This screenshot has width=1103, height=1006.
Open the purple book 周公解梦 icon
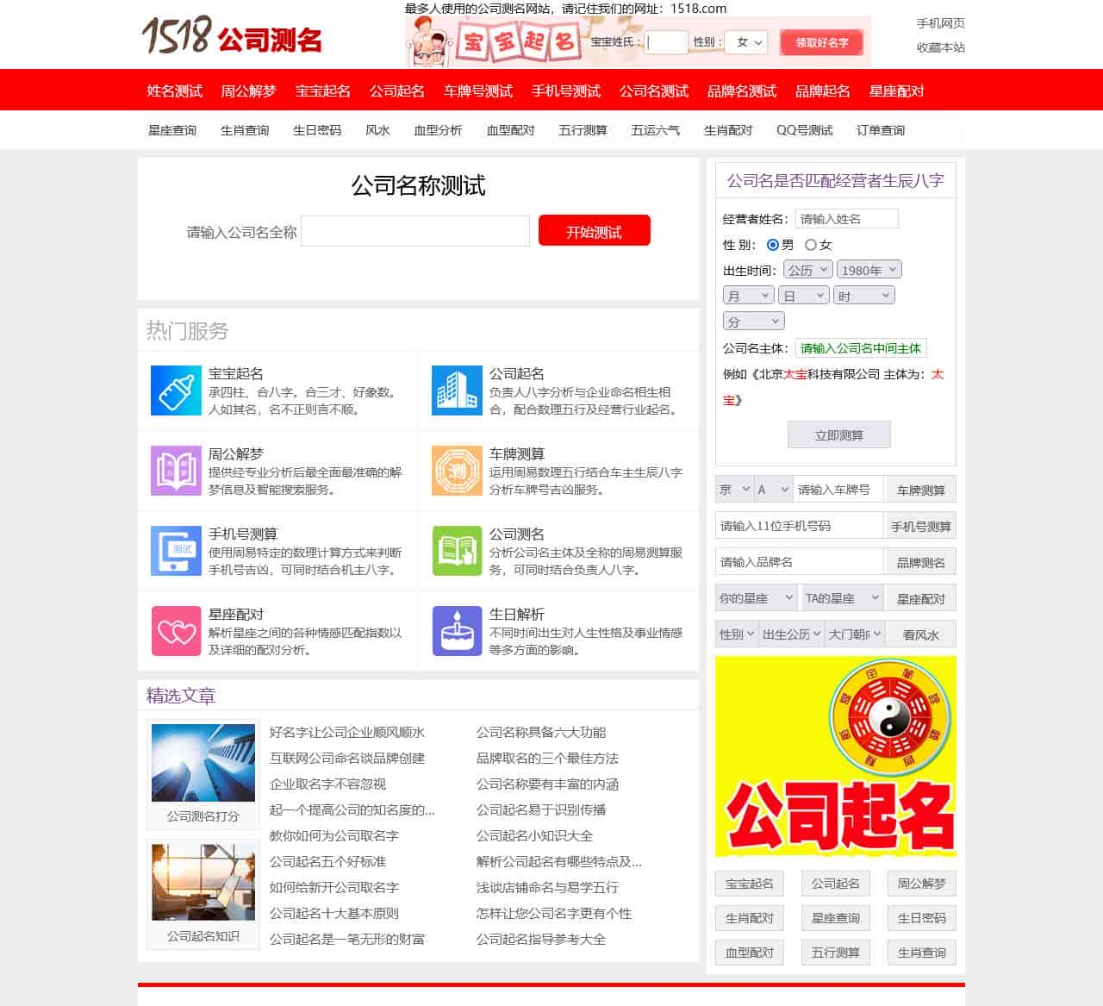pyautogui.click(x=176, y=471)
